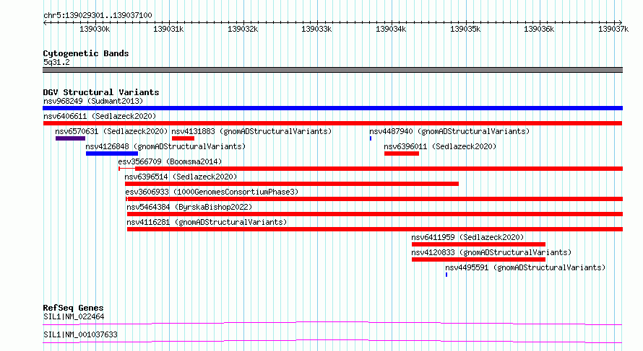Image resolution: width=643 pixels, height=351 pixels.
Task: Click the 139033k ruler position
Action: (316, 29)
